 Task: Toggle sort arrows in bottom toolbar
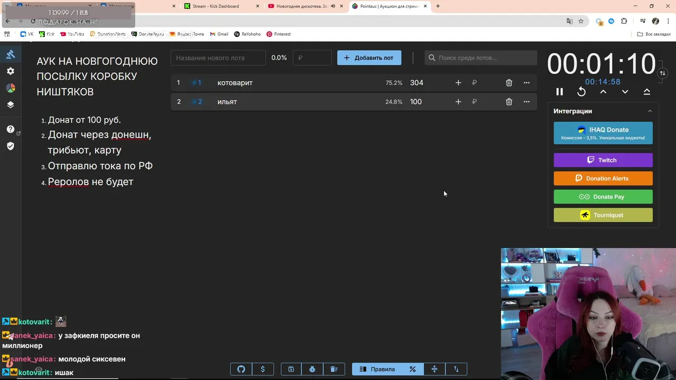point(456,369)
